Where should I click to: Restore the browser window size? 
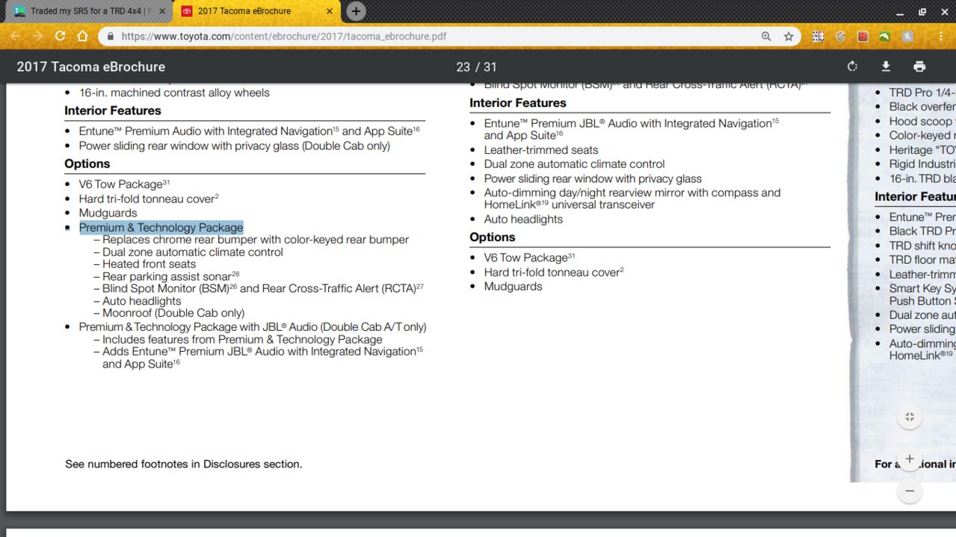(x=922, y=11)
